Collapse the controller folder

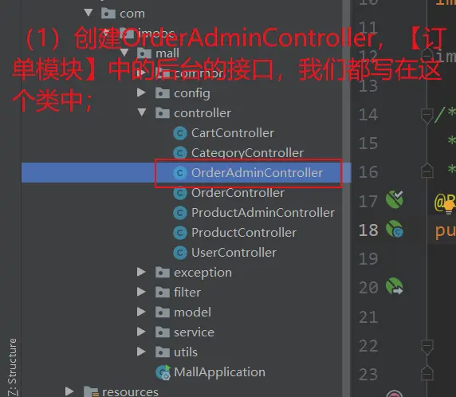pos(142,112)
